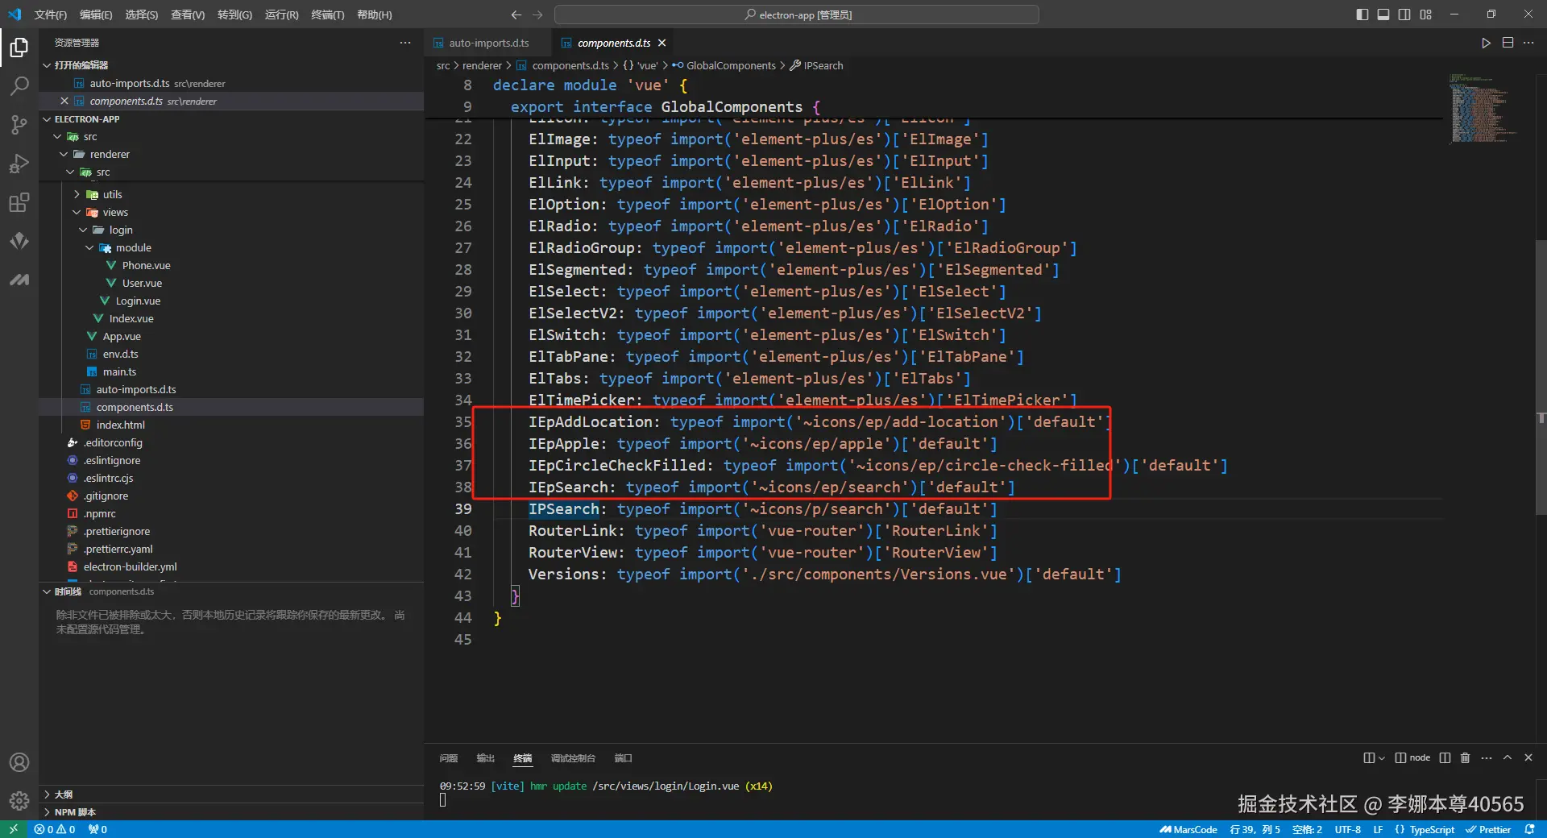Click the Run code play icon

[x=1486, y=43]
